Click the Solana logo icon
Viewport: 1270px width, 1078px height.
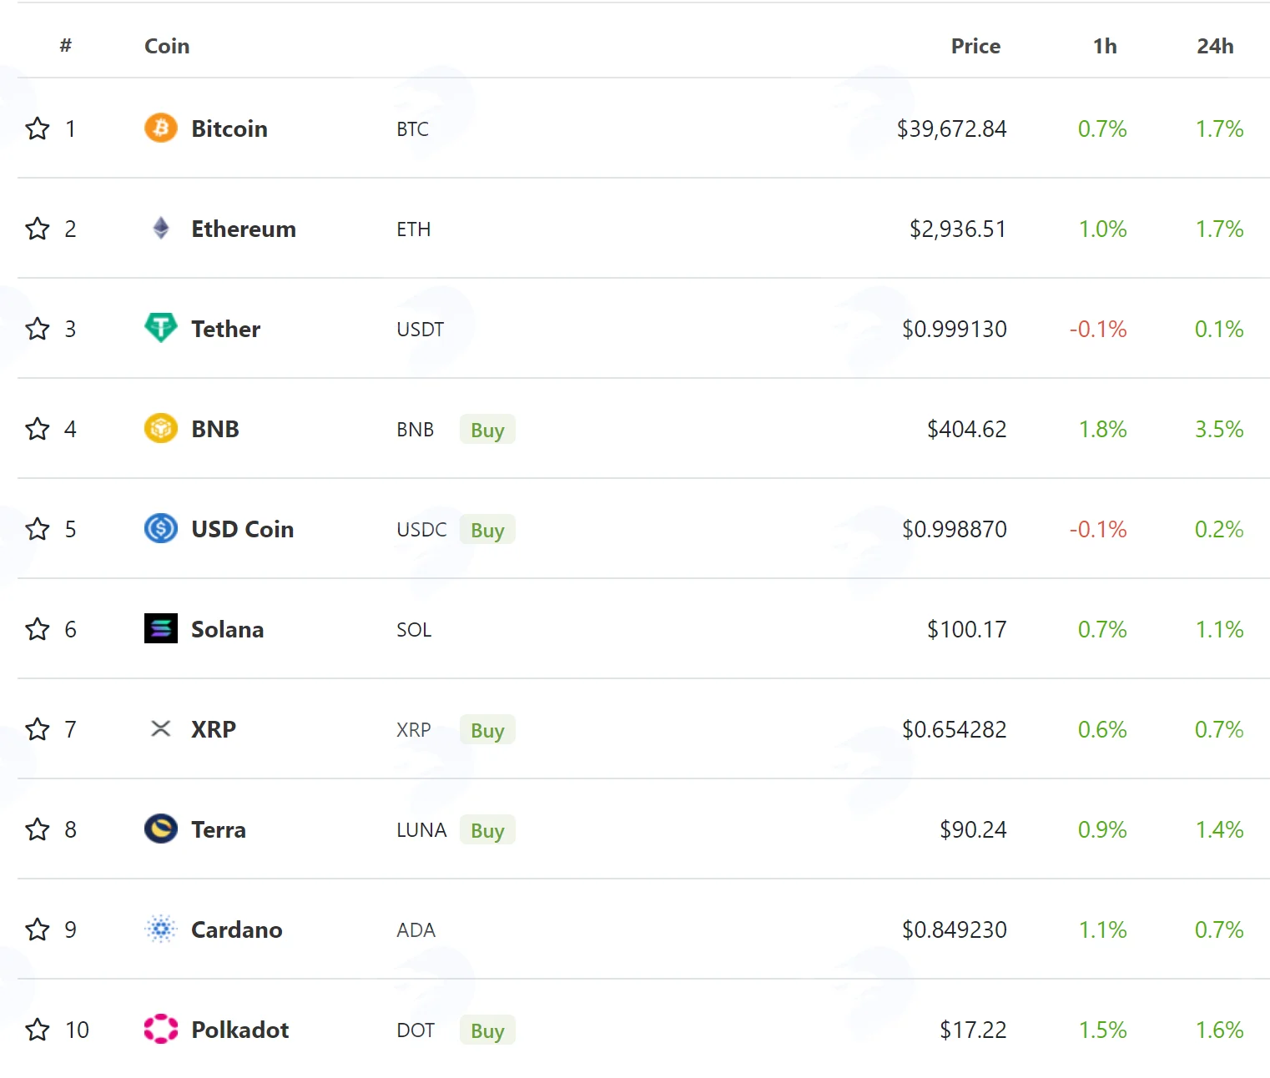point(161,628)
